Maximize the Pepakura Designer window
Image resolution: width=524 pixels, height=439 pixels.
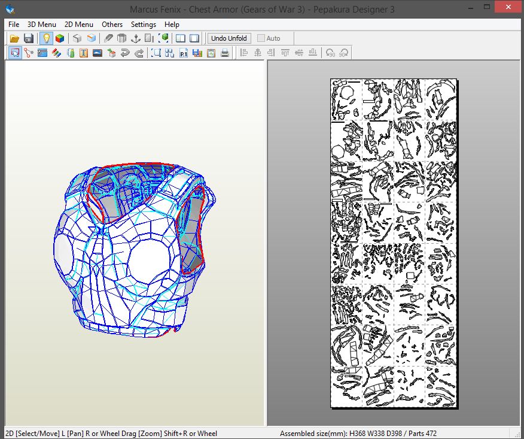point(486,7)
